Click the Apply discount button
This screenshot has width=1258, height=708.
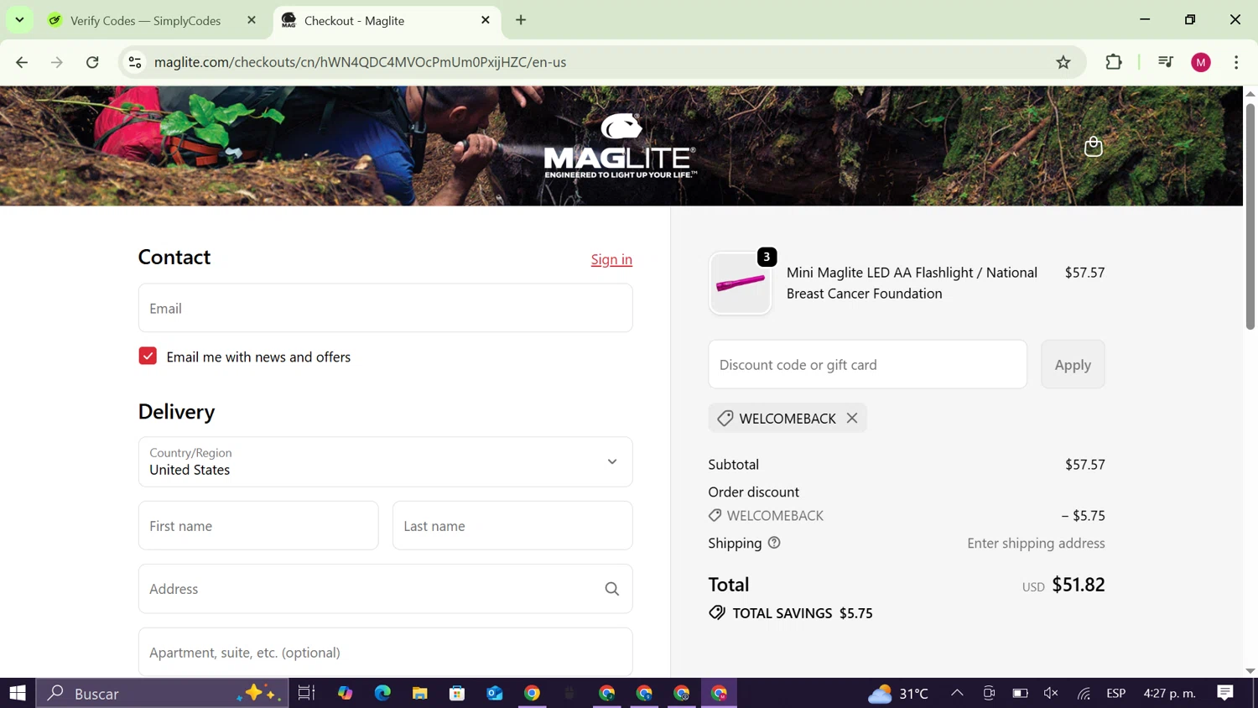tap(1073, 364)
